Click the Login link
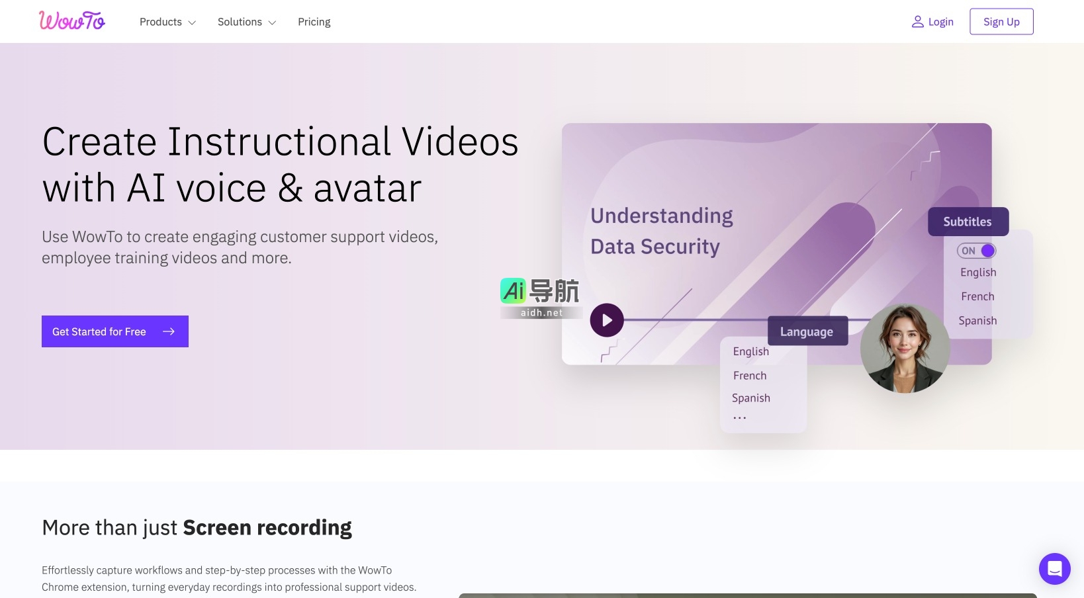This screenshot has height=598, width=1084. [940, 22]
